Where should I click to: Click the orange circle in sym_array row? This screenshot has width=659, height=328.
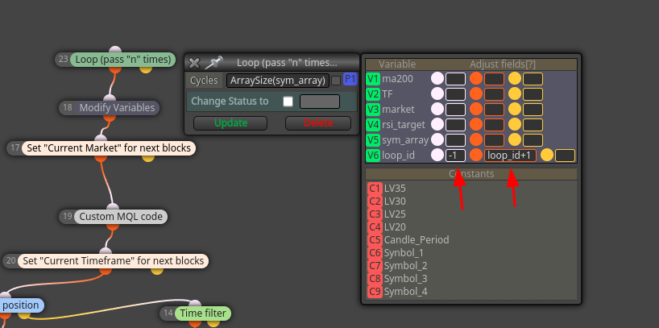tap(476, 140)
